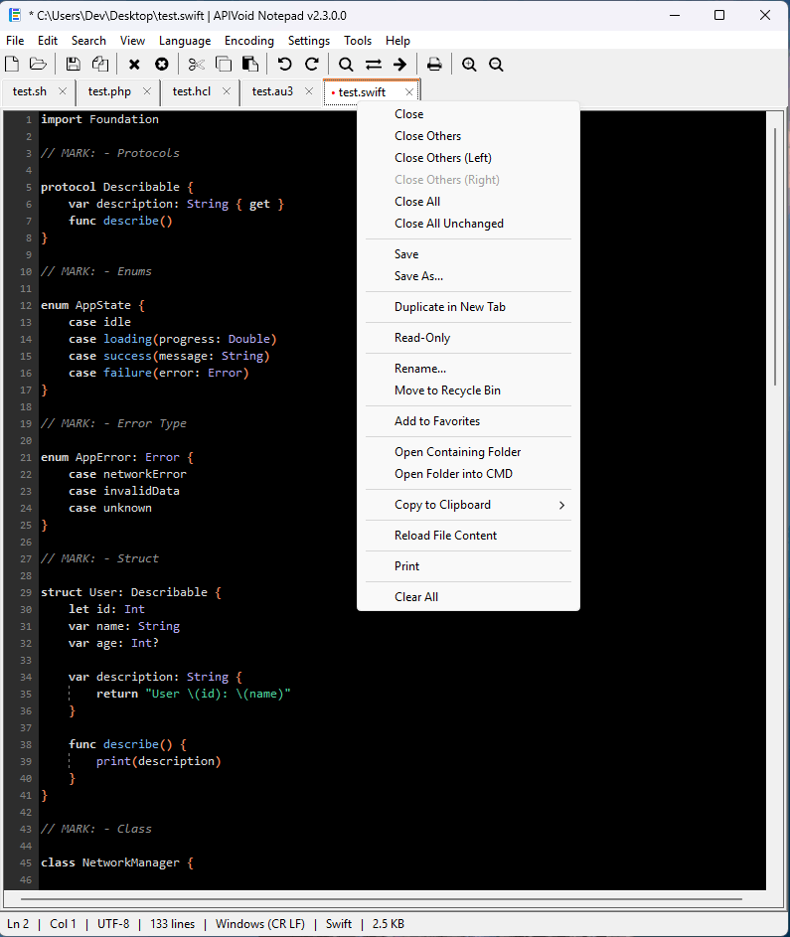Paste from clipboard toolbar icon
The width and height of the screenshot is (790, 937).
point(249,64)
